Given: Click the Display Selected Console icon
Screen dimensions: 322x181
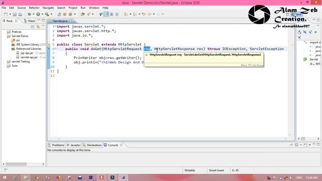Looking at the screenshot, I should coord(297,145).
